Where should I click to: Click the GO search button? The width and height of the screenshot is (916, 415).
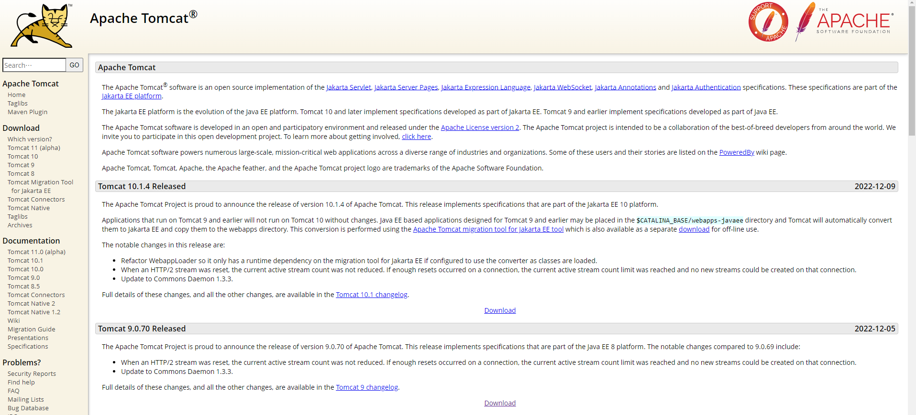coord(74,65)
